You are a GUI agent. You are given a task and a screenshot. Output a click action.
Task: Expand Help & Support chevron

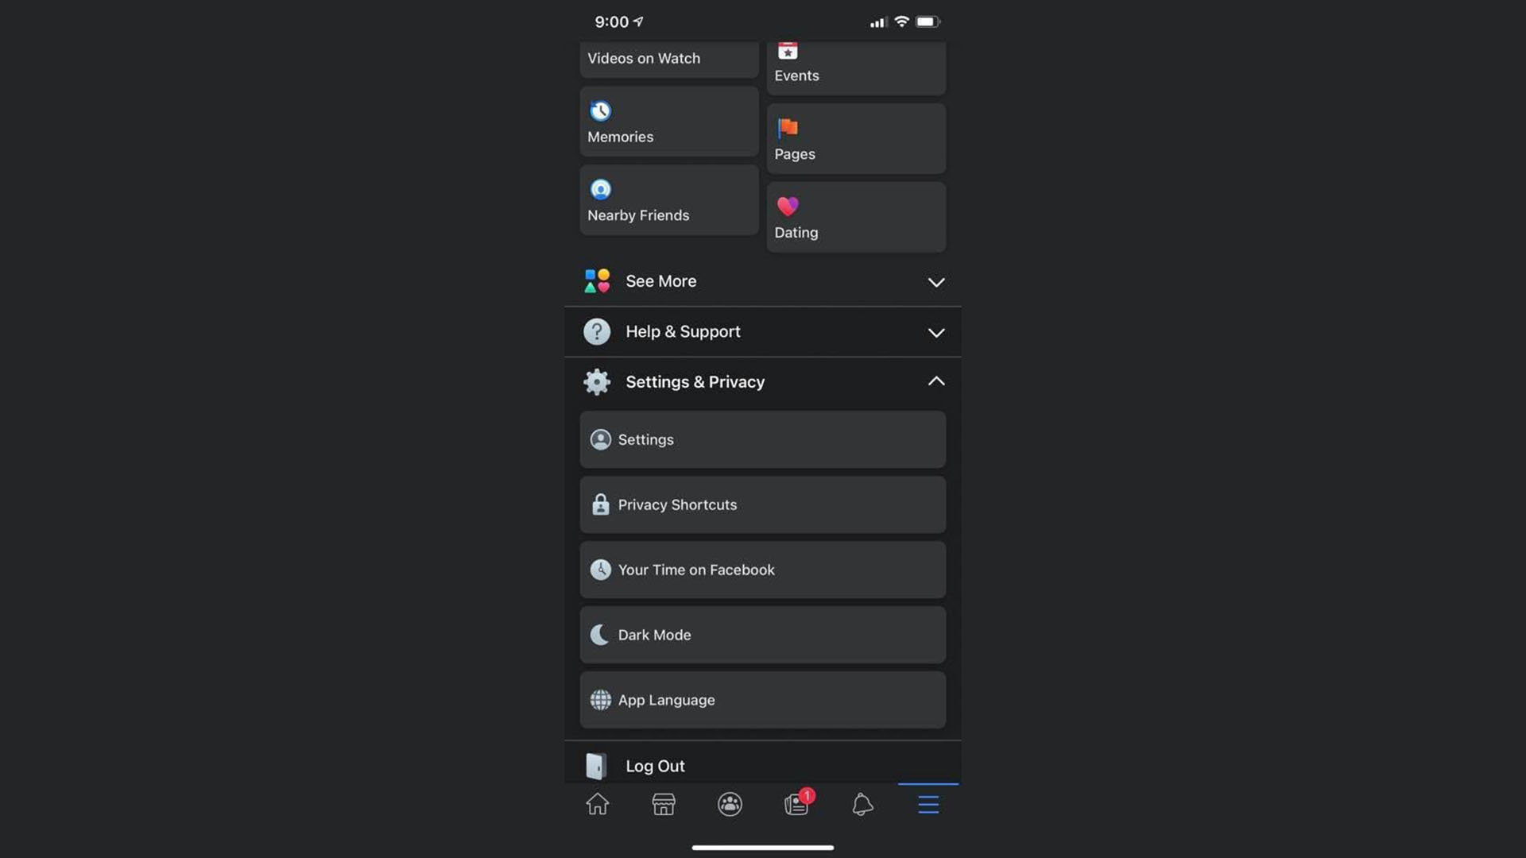point(936,332)
